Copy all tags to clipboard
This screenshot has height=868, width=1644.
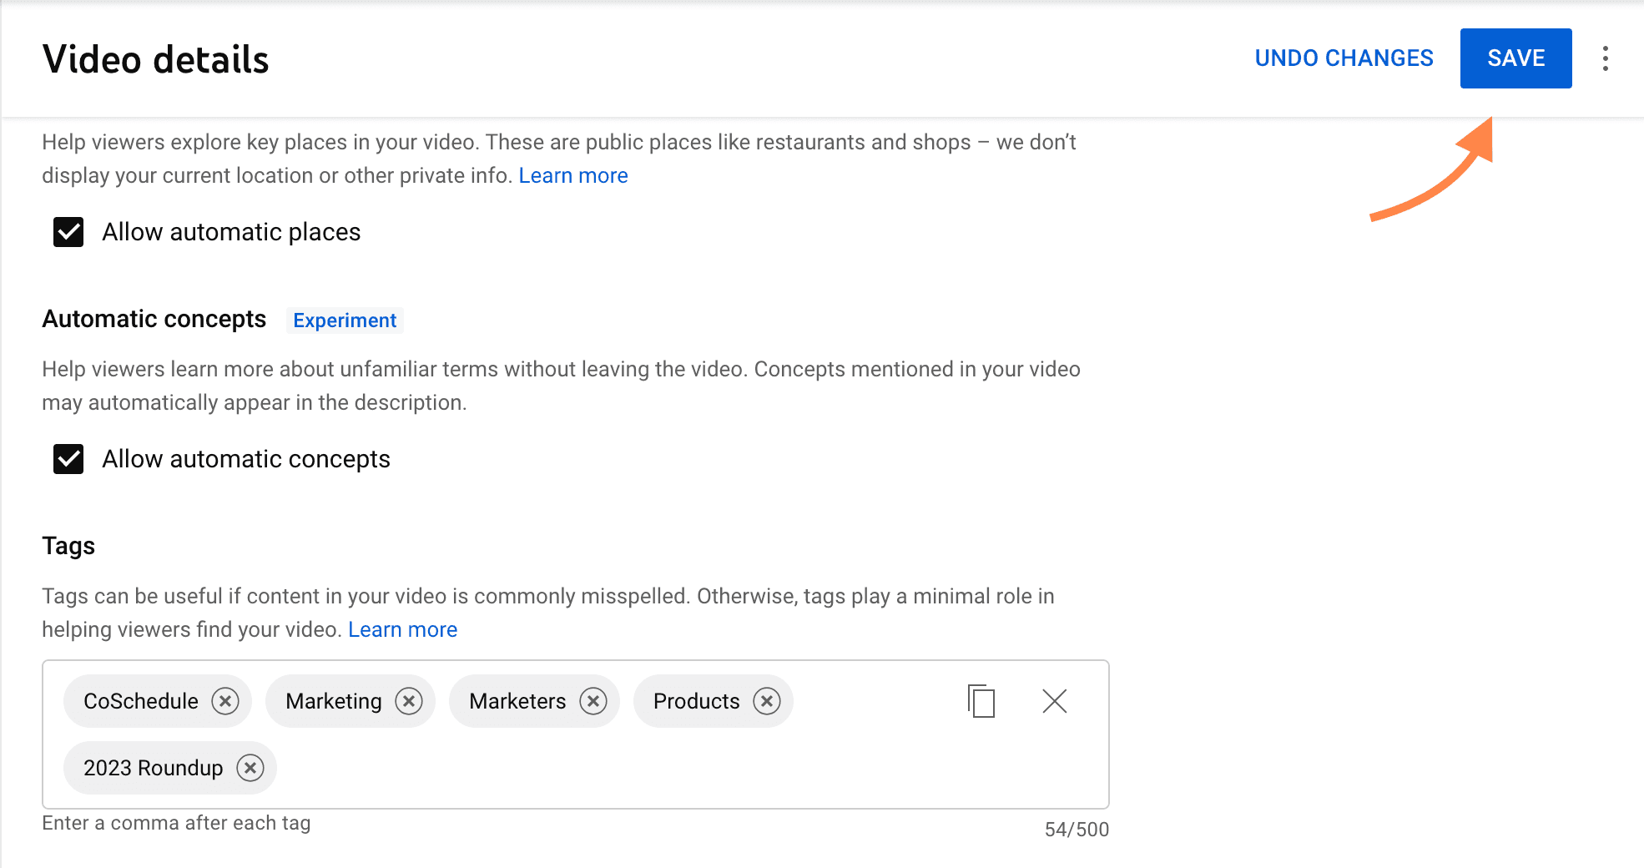pos(981,701)
